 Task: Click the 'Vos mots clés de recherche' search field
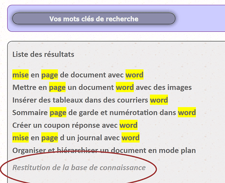click(94, 19)
